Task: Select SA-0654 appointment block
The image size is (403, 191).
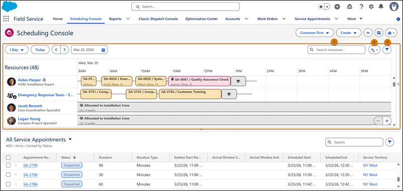Action: tap(117, 81)
